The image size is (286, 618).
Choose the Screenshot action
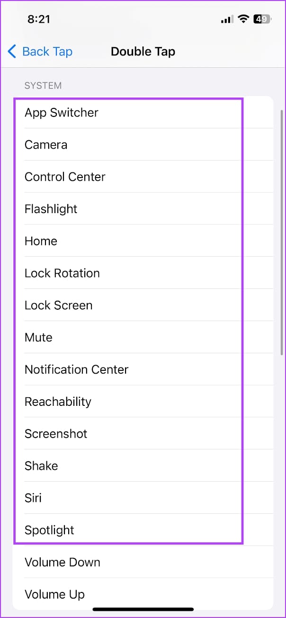pos(56,434)
